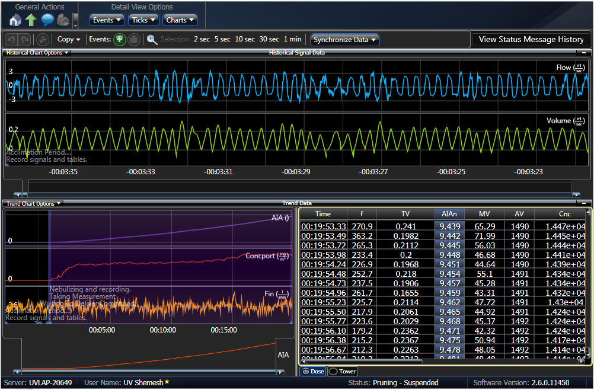This screenshot has height=390, width=594.
Task: Expand the Synchronize Data dropdown
Action: pyautogui.click(x=345, y=40)
